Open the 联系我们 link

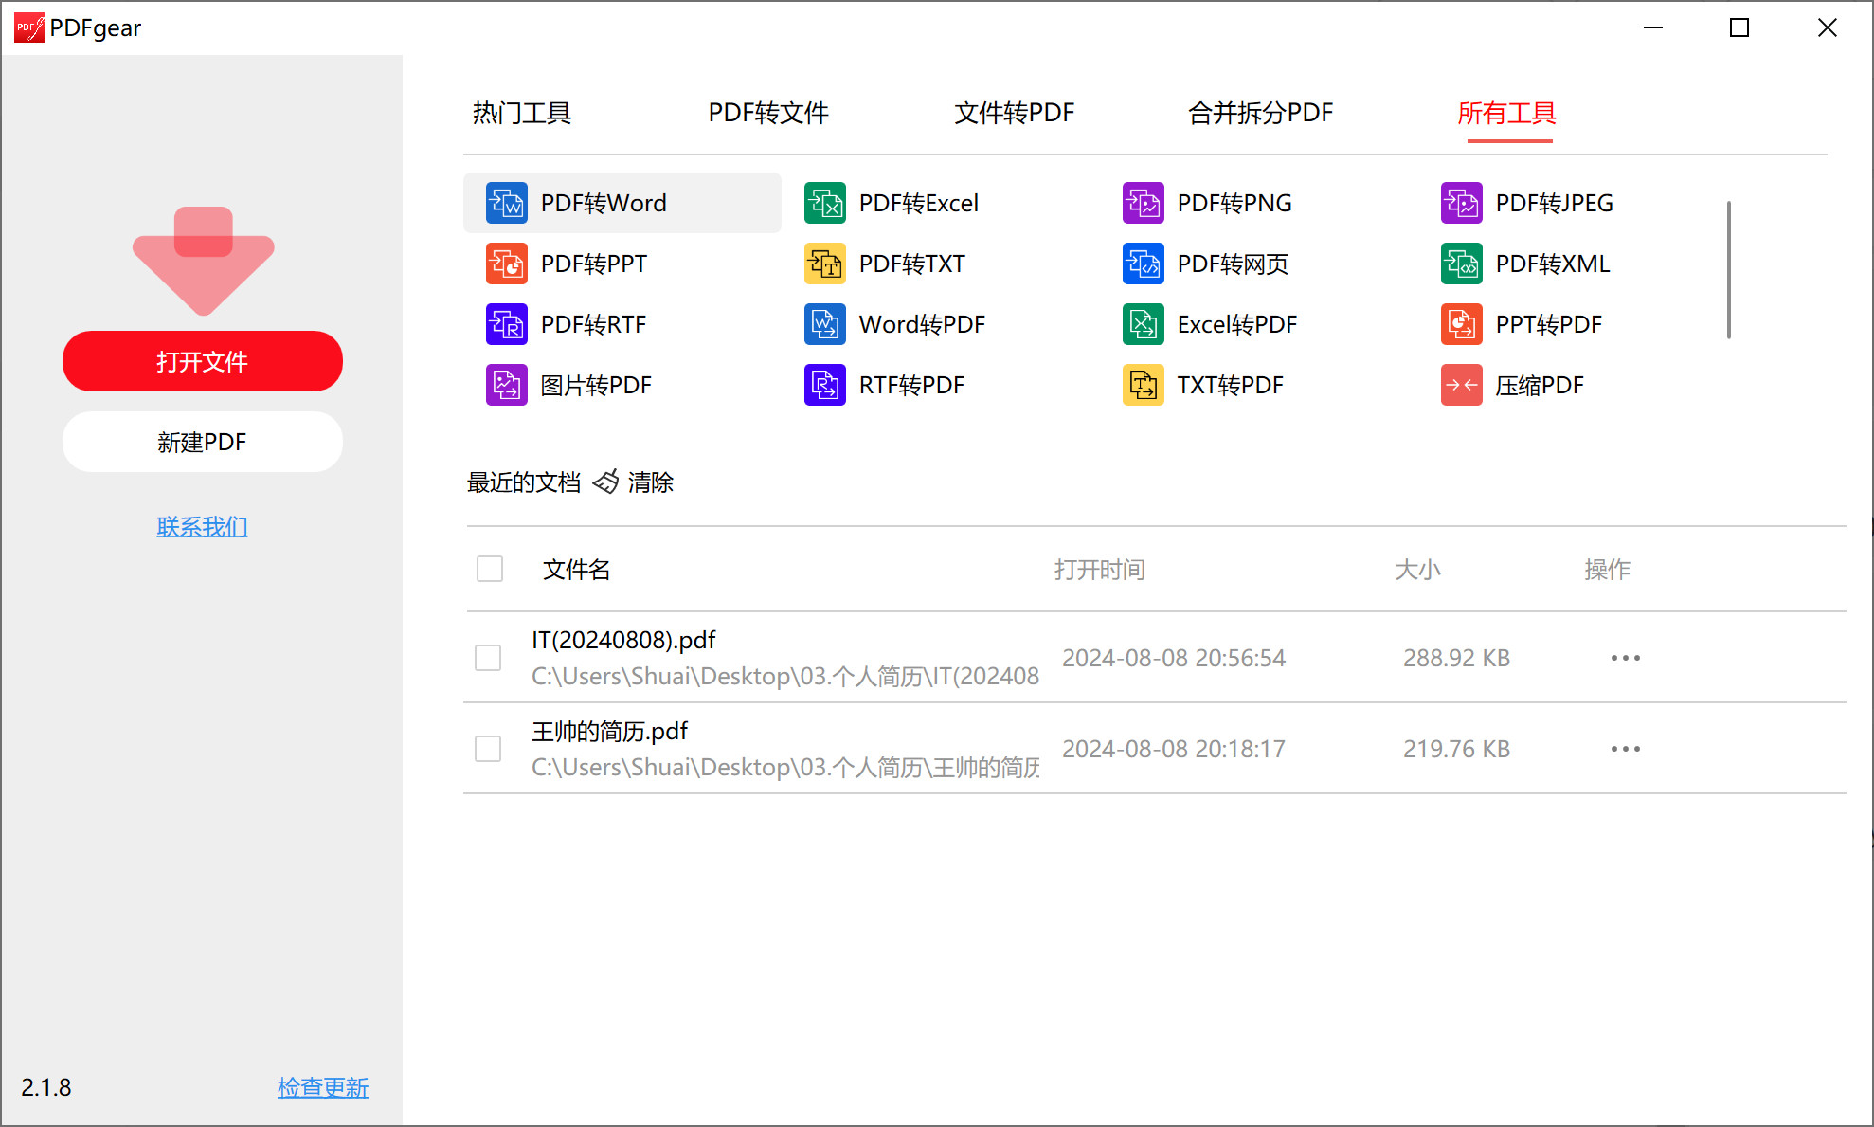(203, 526)
